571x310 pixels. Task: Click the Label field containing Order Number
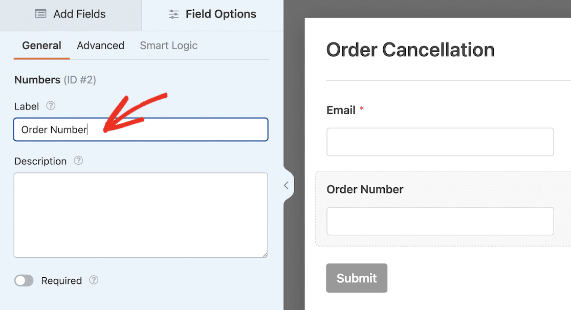click(x=141, y=130)
